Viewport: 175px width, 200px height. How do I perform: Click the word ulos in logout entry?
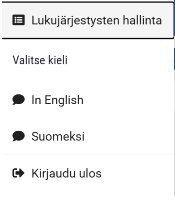point(90,173)
